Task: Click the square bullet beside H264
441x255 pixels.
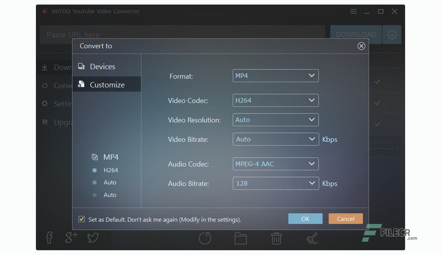Action: pos(94,170)
